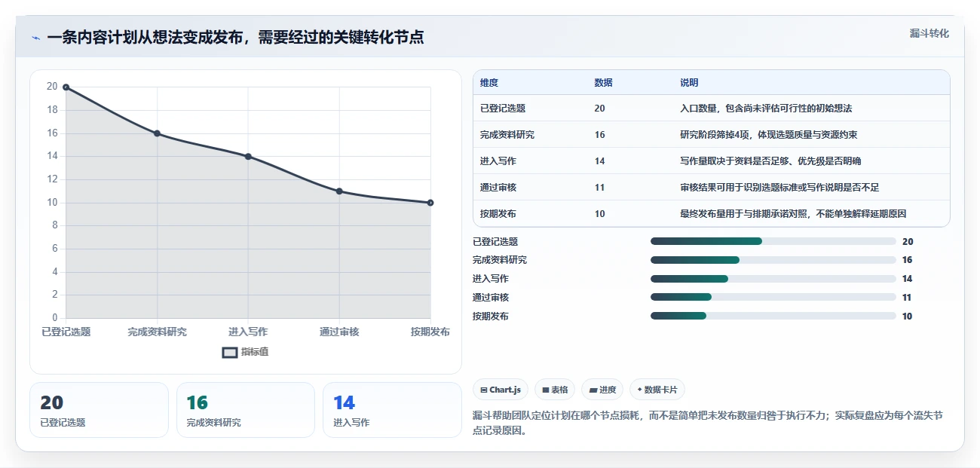The image size is (980, 468).
Task: Click the lightning icon beside the title
Action: click(x=35, y=38)
